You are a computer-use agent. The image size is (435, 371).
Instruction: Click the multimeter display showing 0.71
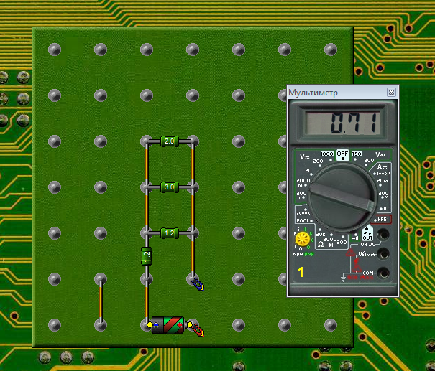(342, 123)
